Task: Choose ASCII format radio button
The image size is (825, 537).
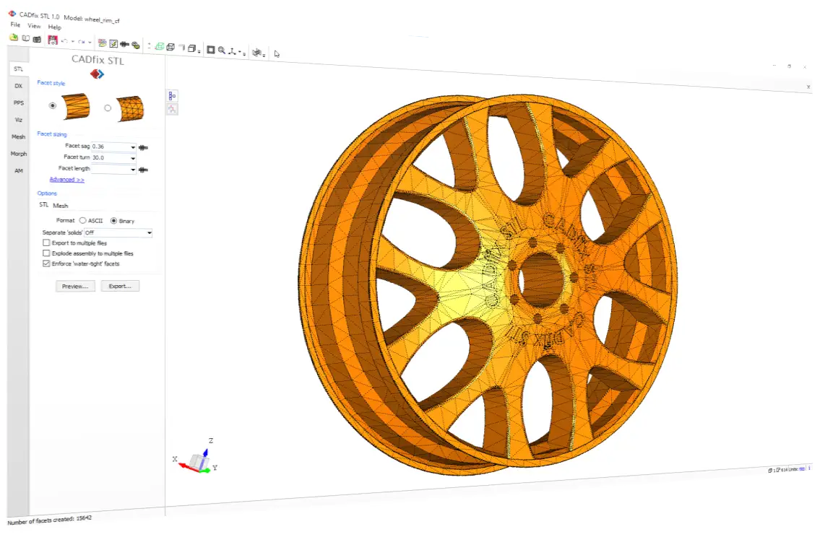Action: 82,221
